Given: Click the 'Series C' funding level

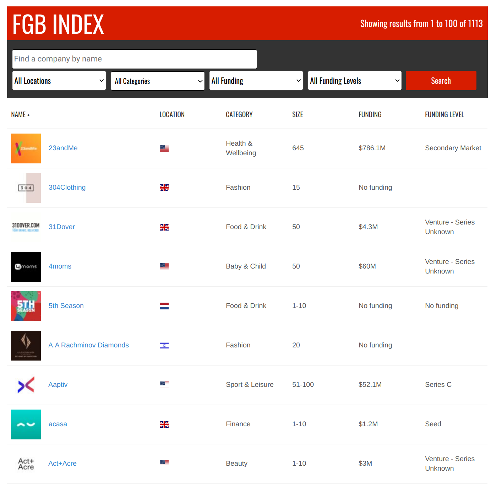Looking at the screenshot, I should point(438,385).
